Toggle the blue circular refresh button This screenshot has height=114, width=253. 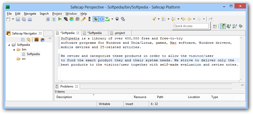pyautogui.click(x=102, y=19)
